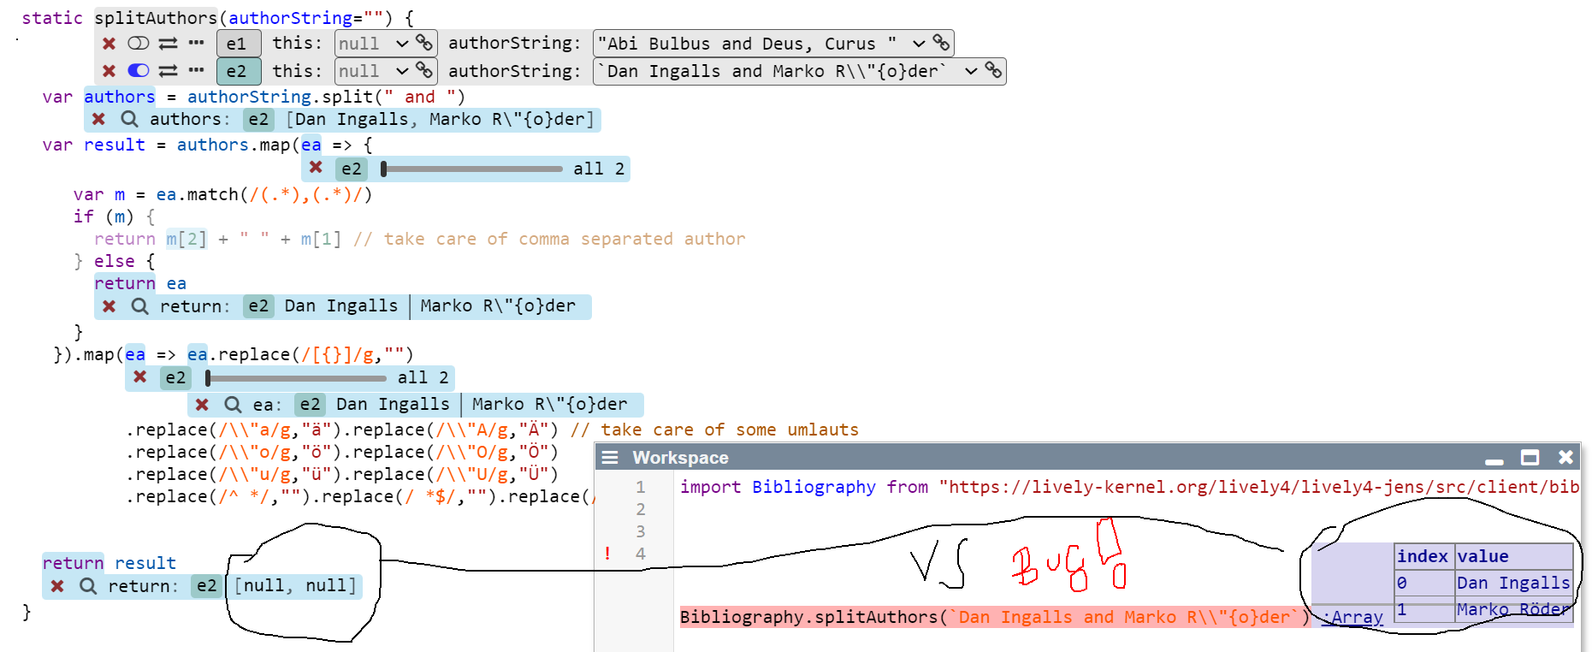Inspect the authors probe with the magnifier icon
This screenshot has height=652, width=1592.
[x=129, y=119]
